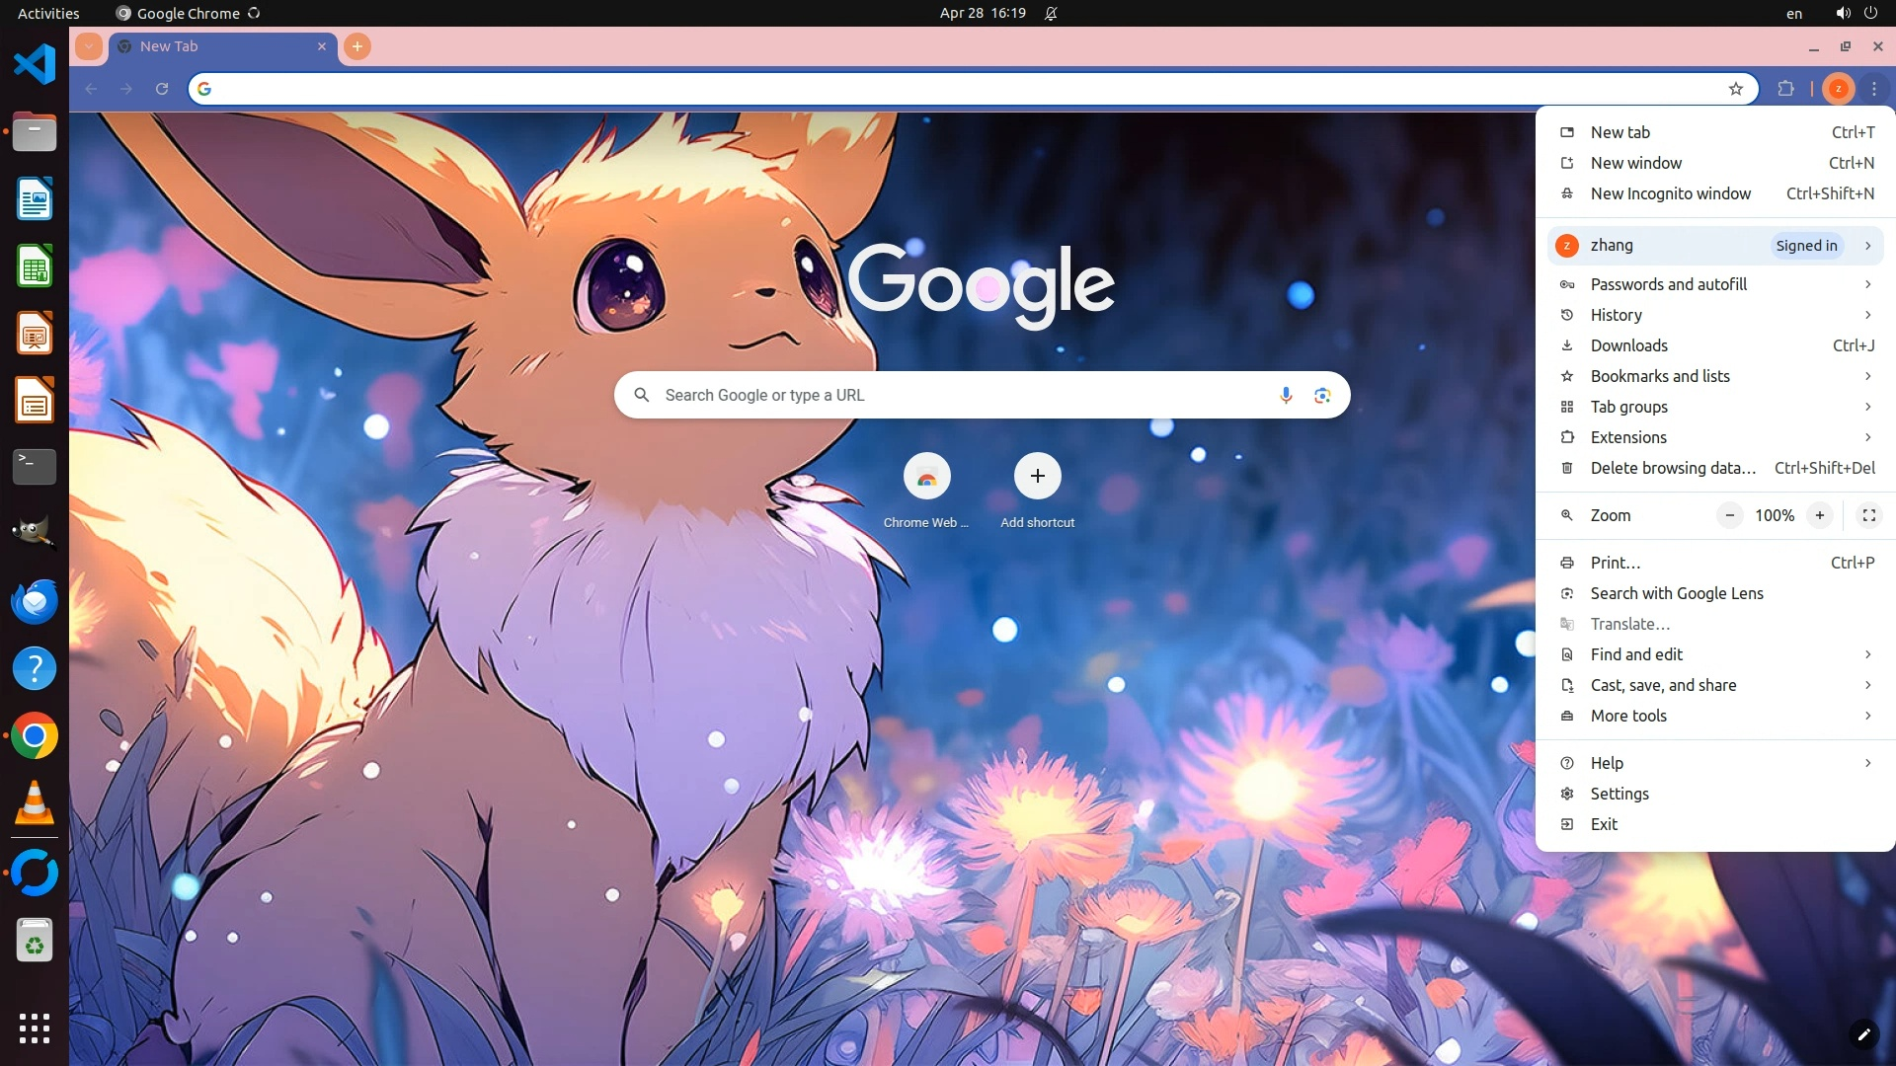Open the tab search dropdown arrow
Screen dimensions: 1896x1066
(89, 46)
